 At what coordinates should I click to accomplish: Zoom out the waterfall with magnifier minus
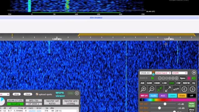151,89
